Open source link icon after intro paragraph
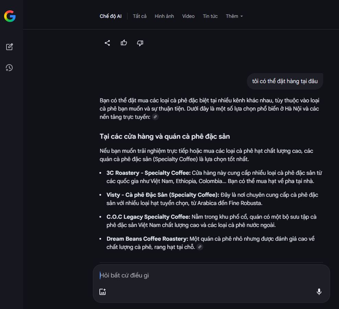Image resolution: width=339 pixels, height=309 pixels. [155, 117]
